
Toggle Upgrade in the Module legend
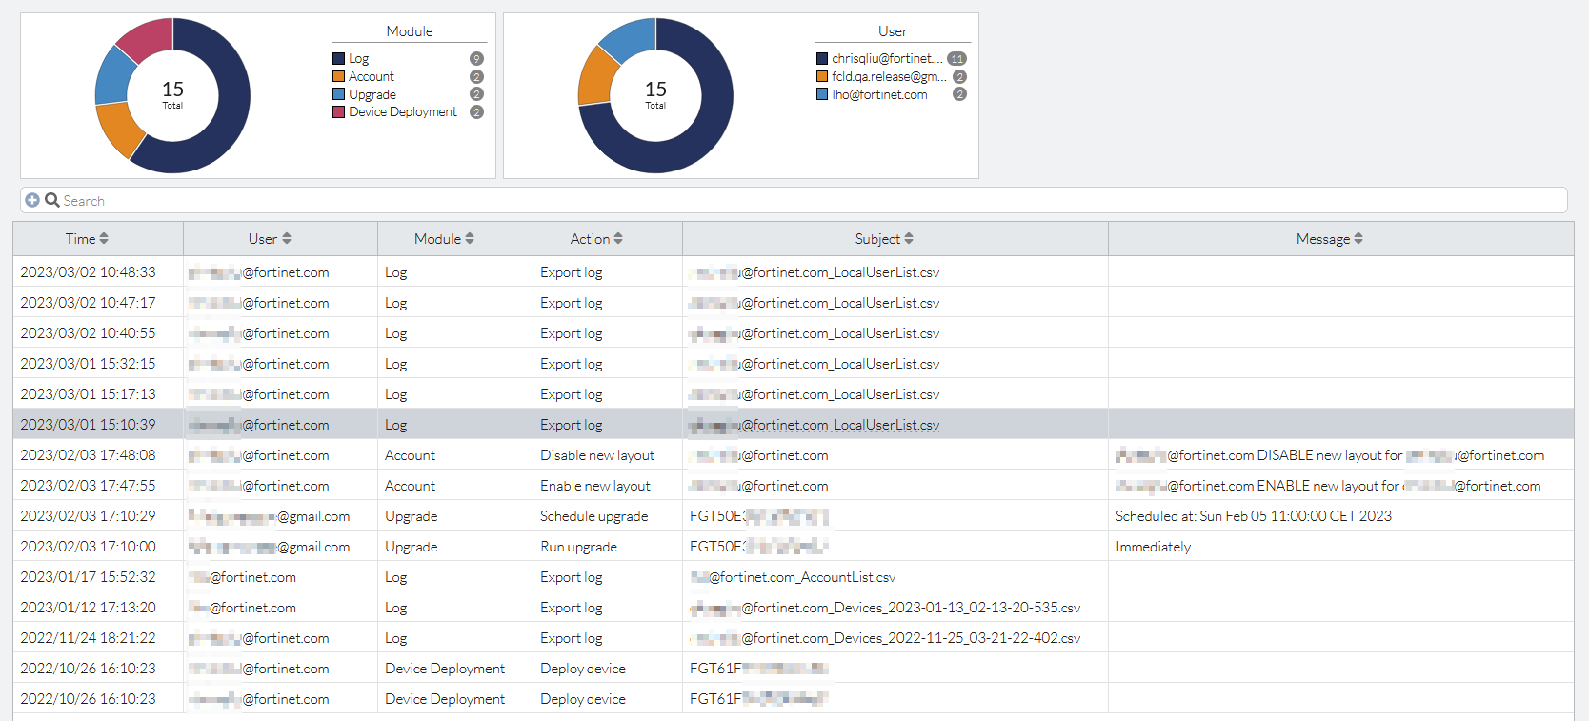click(x=372, y=94)
